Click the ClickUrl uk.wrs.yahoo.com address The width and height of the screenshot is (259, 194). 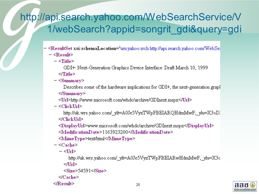point(142,113)
